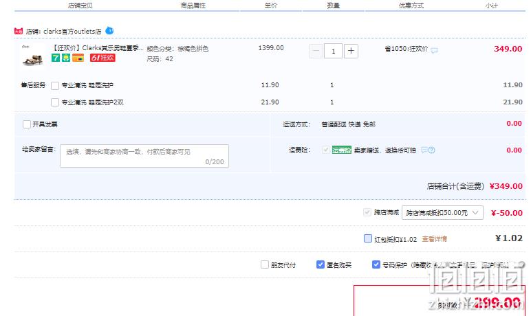Click the 优惠方式 column header

click(x=411, y=5)
